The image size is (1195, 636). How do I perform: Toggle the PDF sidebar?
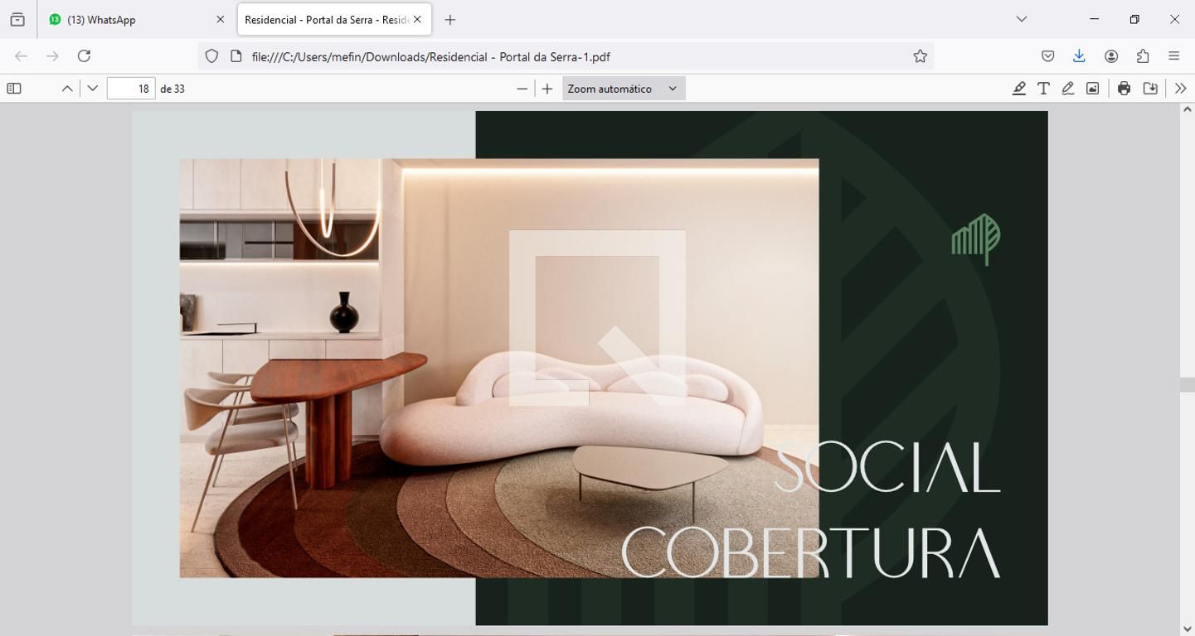point(14,89)
